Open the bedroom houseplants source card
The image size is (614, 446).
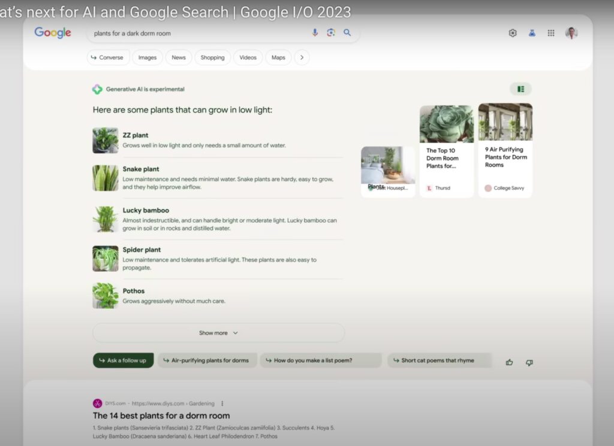pos(388,172)
